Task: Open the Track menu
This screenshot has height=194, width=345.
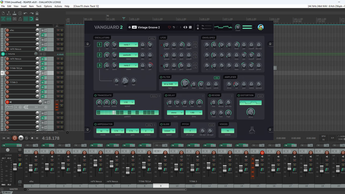Action: click(x=39, y=6)
